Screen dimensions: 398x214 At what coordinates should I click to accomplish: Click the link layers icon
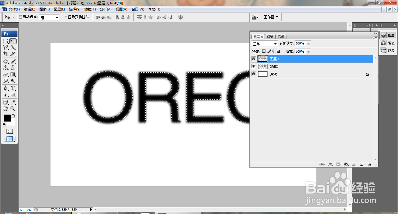322,164
